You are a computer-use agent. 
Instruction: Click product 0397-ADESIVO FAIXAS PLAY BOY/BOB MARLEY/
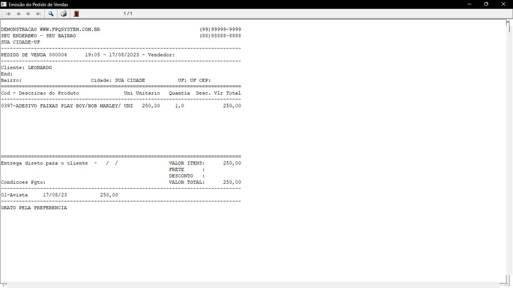[60, 106]
